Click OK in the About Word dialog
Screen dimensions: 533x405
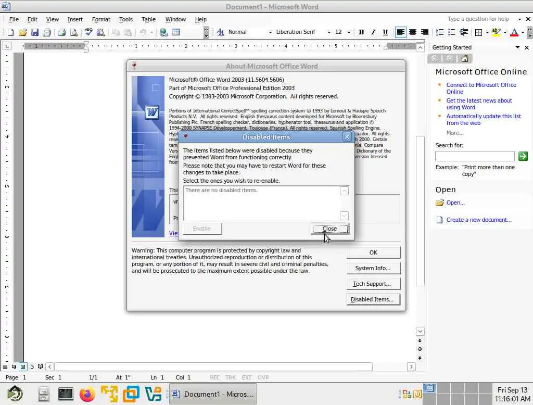[x=373, y=252]
